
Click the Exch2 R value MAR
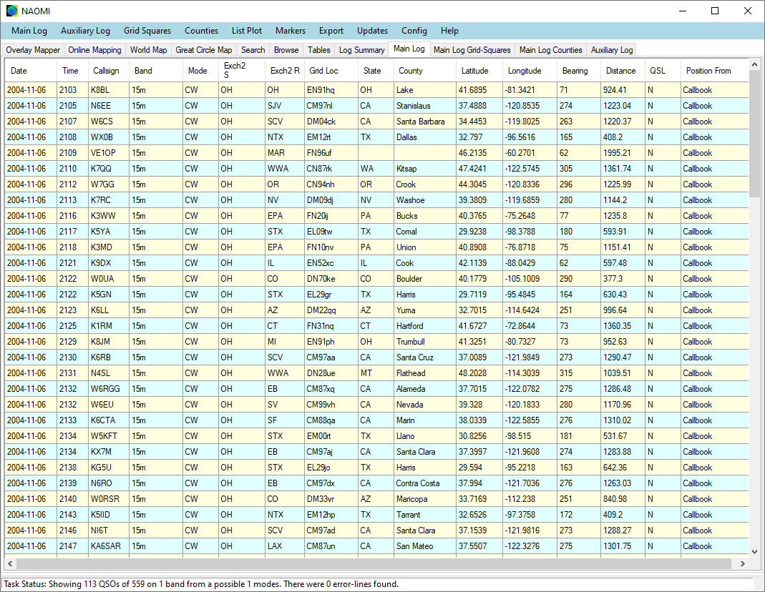[285, 153]
